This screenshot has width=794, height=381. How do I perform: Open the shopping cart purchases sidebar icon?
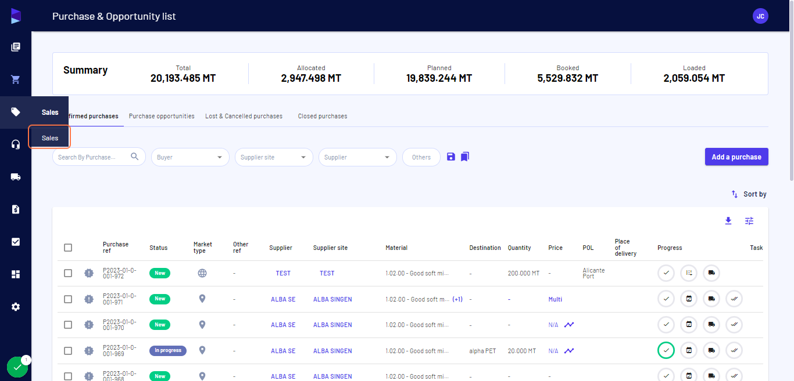coord(16,79)
